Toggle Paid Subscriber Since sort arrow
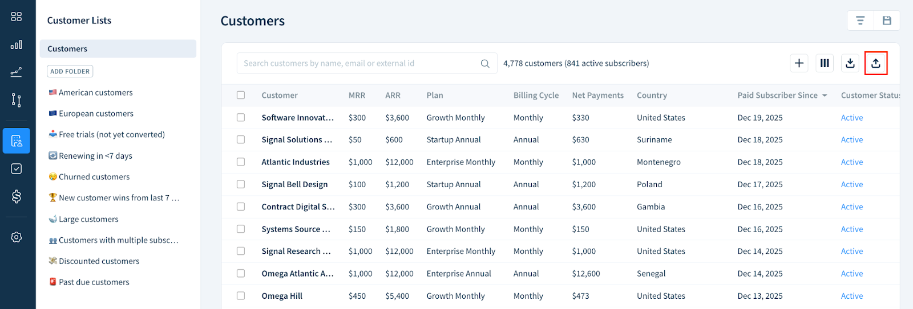This screenshot has height=309, width=913. (x=825, y=96)
